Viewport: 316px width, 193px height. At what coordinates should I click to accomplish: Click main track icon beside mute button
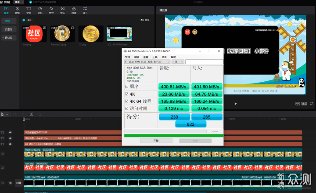pyautogui.click(x=3, y=183)
